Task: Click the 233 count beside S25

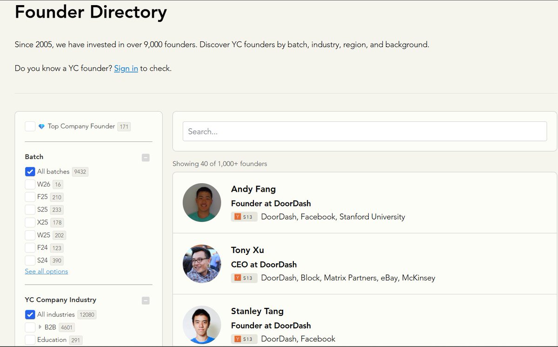Action: [57, 210]
